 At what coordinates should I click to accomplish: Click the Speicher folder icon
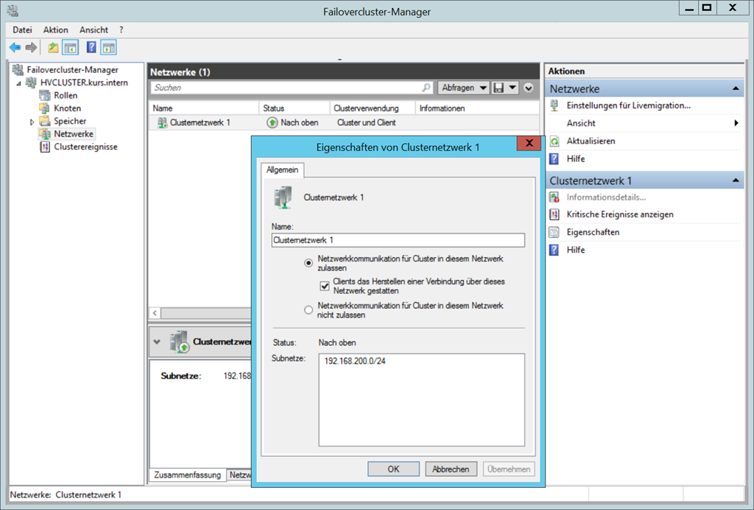45,121
